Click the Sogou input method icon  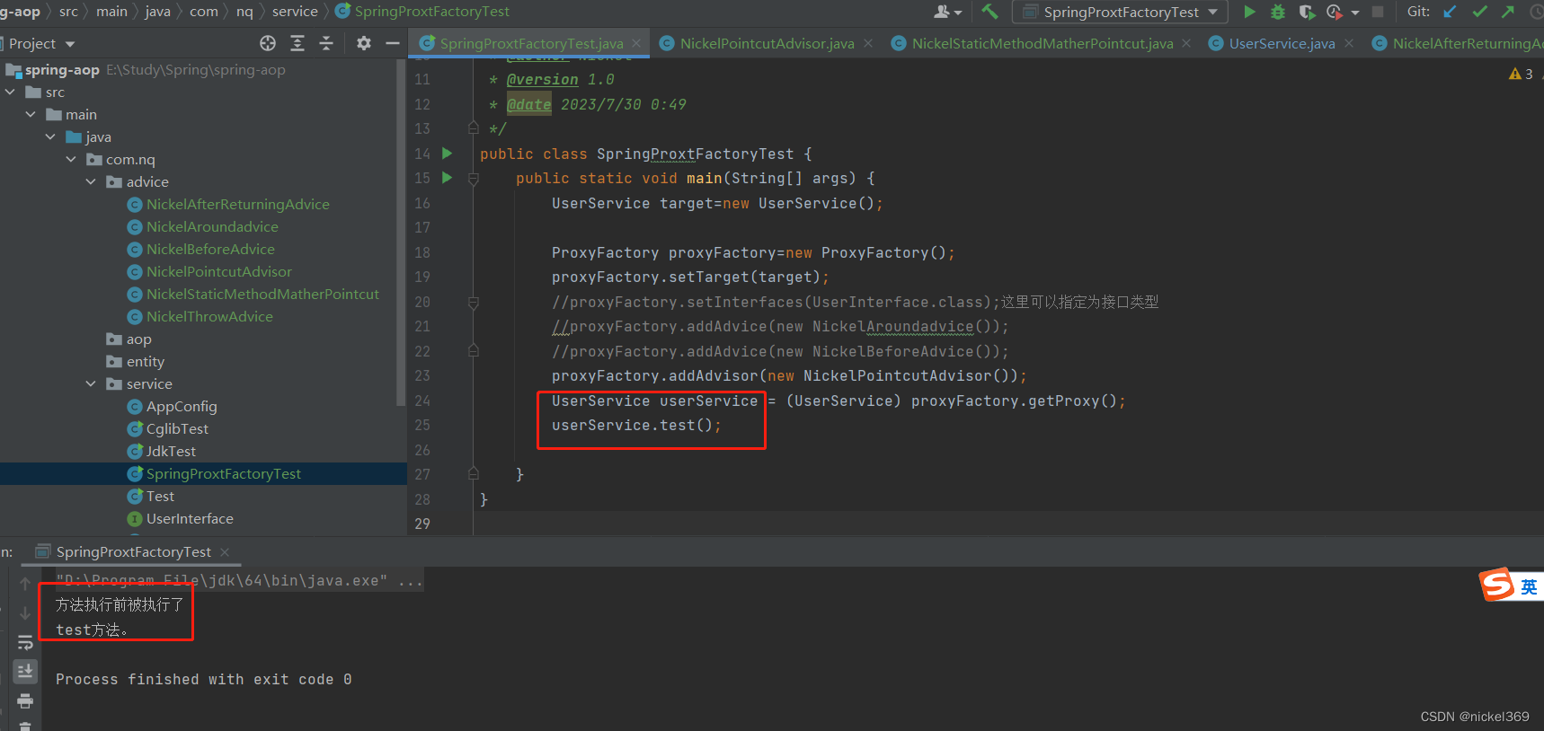click(1497, 586)
